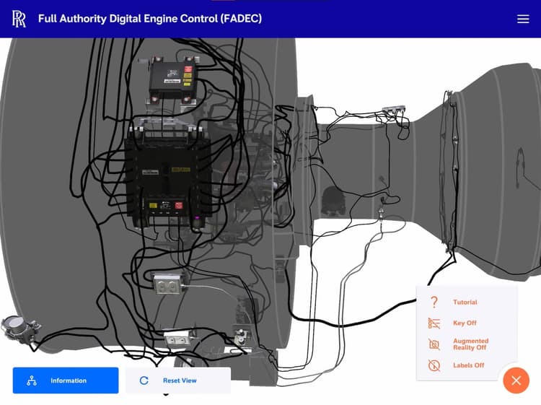Click the Full Authority Digital Engine Control title
Screen dimensions: 541x405
pos(150,19)
